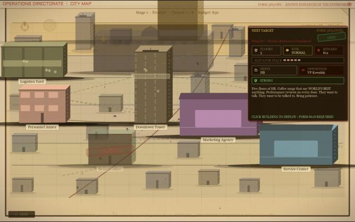Click the Opposition VP Kowalski box
This screenshot has width=355, height=222.
[321, 70]
